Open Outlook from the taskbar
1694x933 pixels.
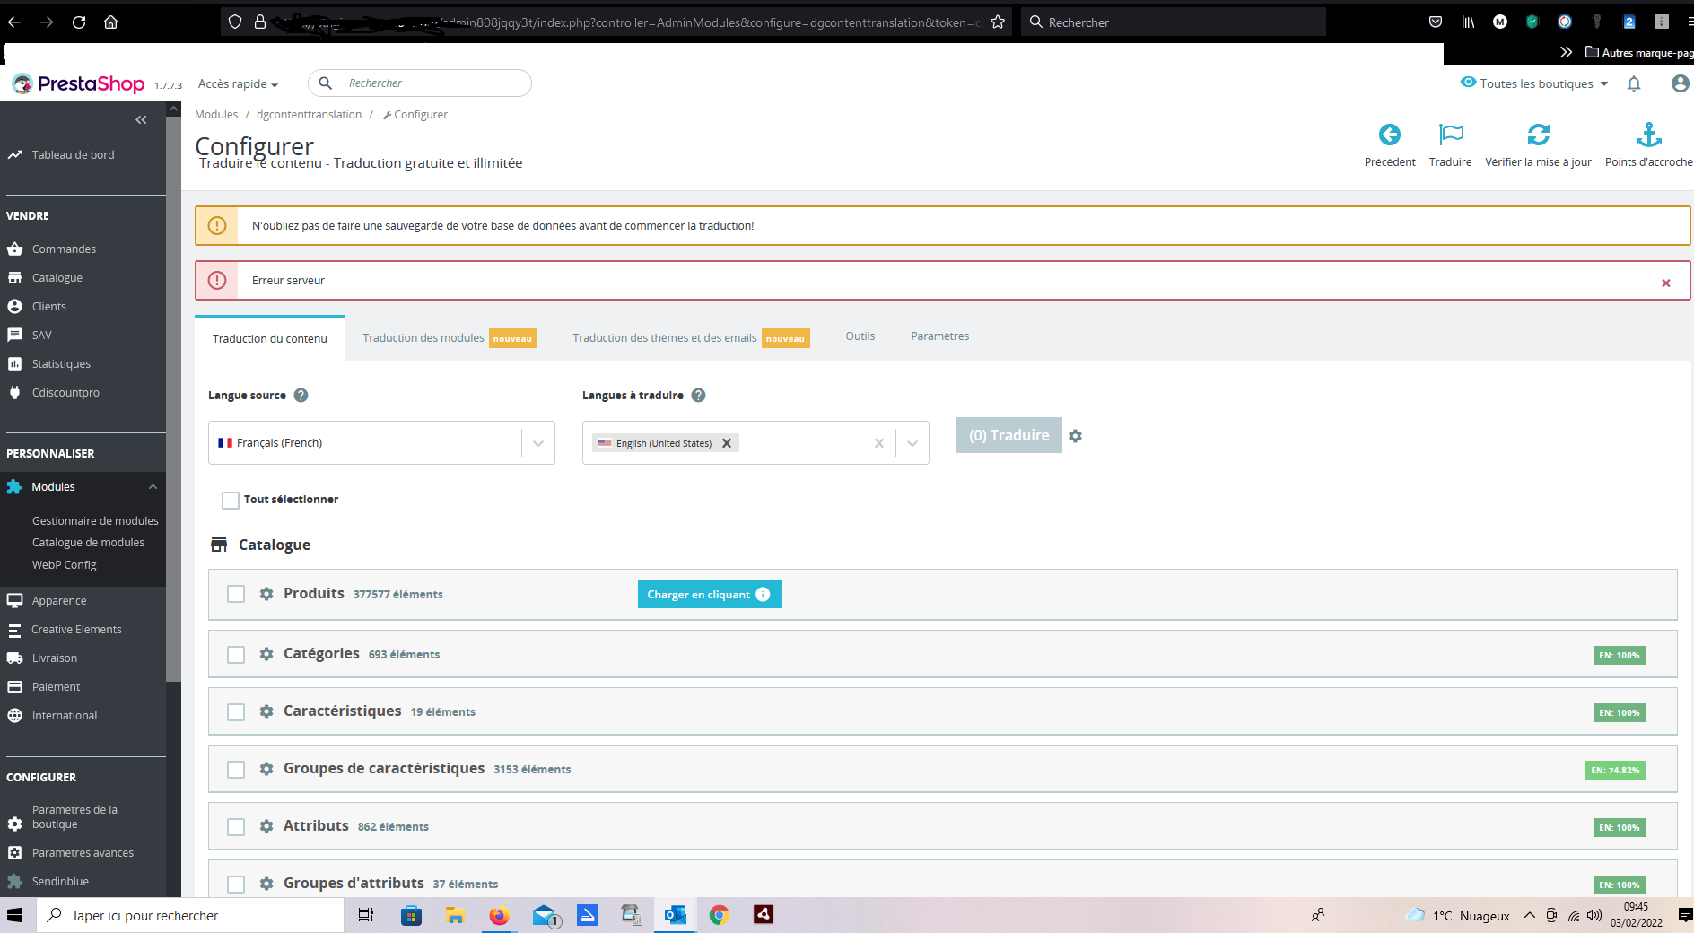pyautogui.click(x=675, y=915)
